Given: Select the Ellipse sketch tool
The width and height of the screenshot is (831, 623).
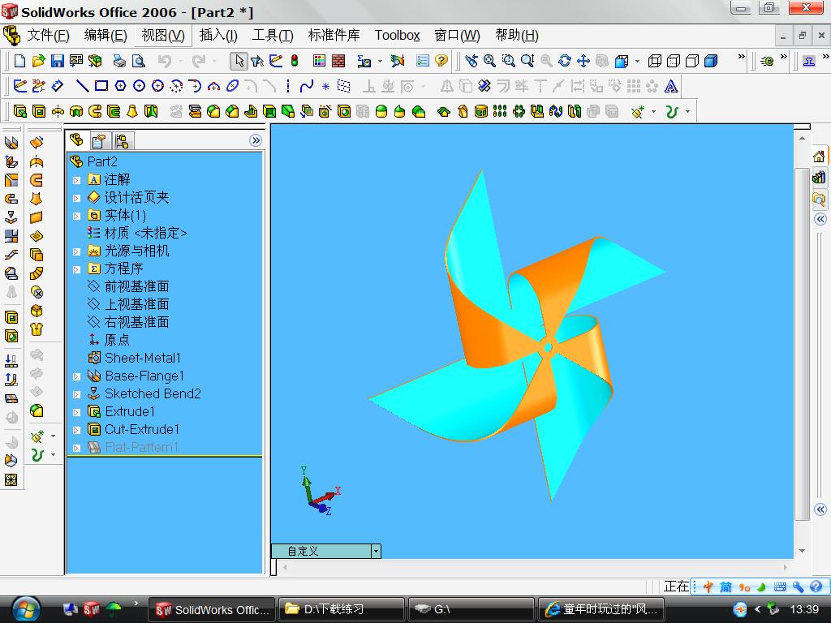Looking at the screenshot, I should point(232,86).
